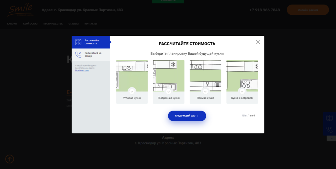Select the Прямая кухня layout image
336x169 pixels.
[205, 76]
